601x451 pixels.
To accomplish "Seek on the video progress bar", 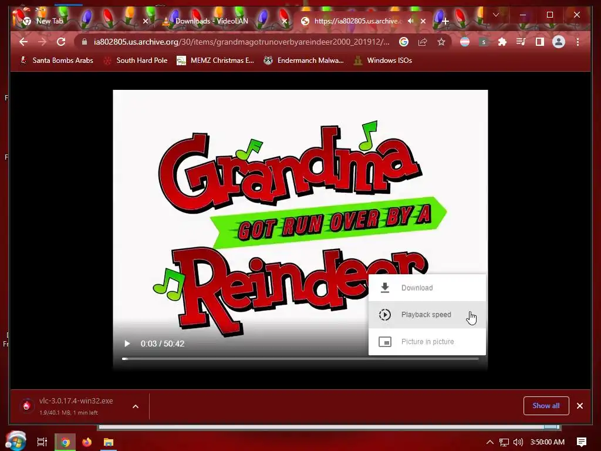I will [300, 359].
